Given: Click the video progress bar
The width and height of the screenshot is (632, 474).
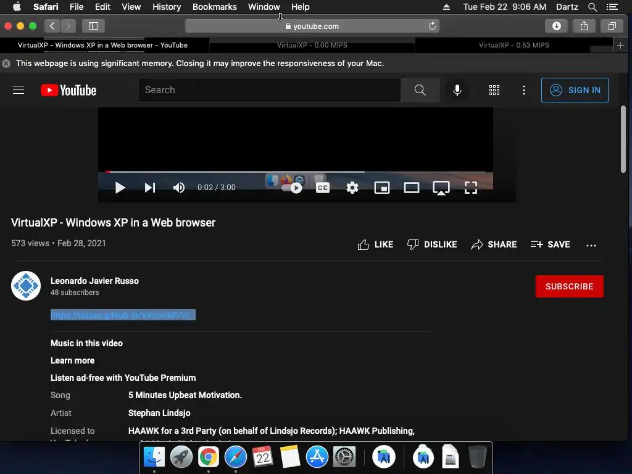Looking at the screenshot, I should pos(296,172).
